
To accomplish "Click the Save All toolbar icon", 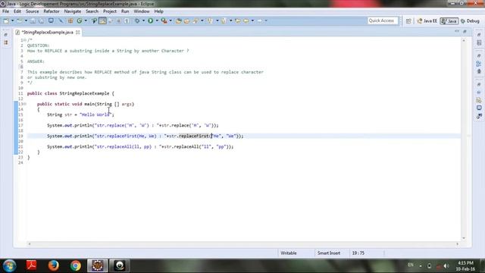I will [x=41, y=20].
